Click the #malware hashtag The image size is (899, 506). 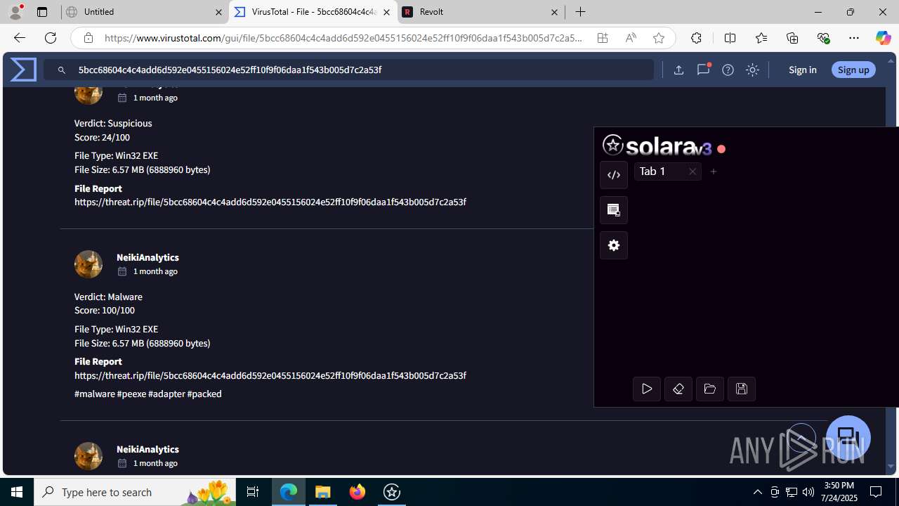(x=95, y=394)
